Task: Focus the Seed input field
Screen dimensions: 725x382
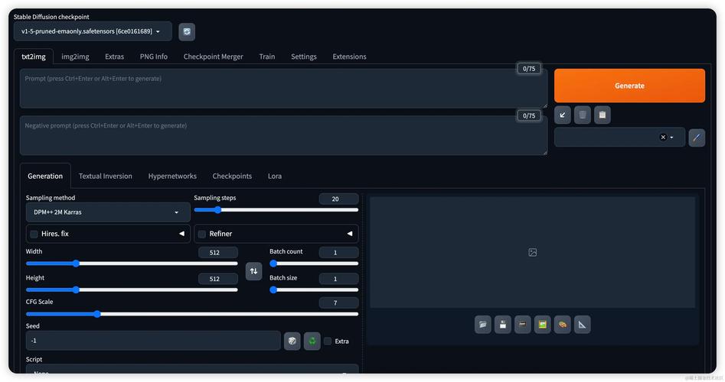Action: point(153,341)
